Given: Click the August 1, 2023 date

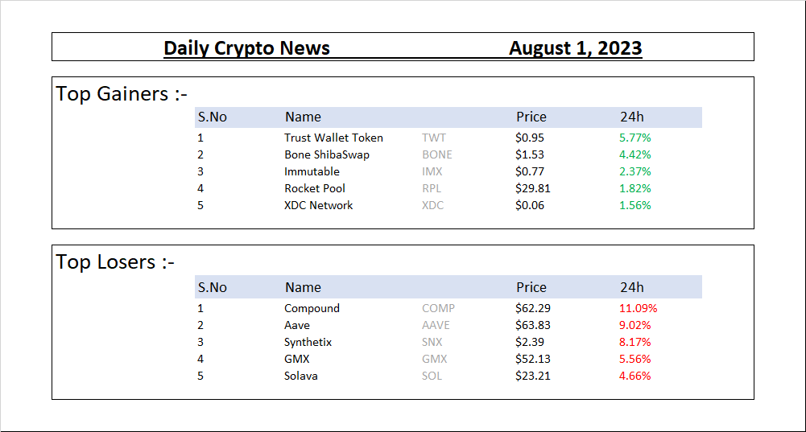Looking at the screenshot, I should [x=575, y=48].
